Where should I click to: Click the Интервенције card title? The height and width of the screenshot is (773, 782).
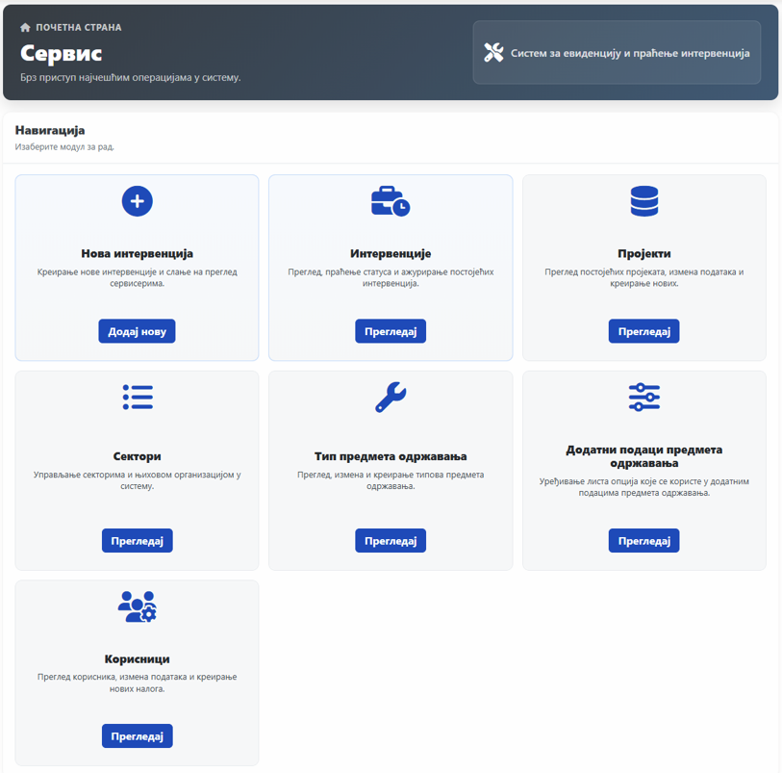tap(391, 253)
